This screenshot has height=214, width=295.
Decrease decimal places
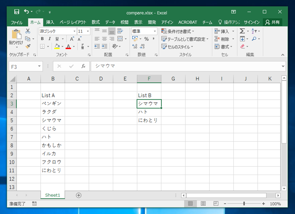point(142,46)
